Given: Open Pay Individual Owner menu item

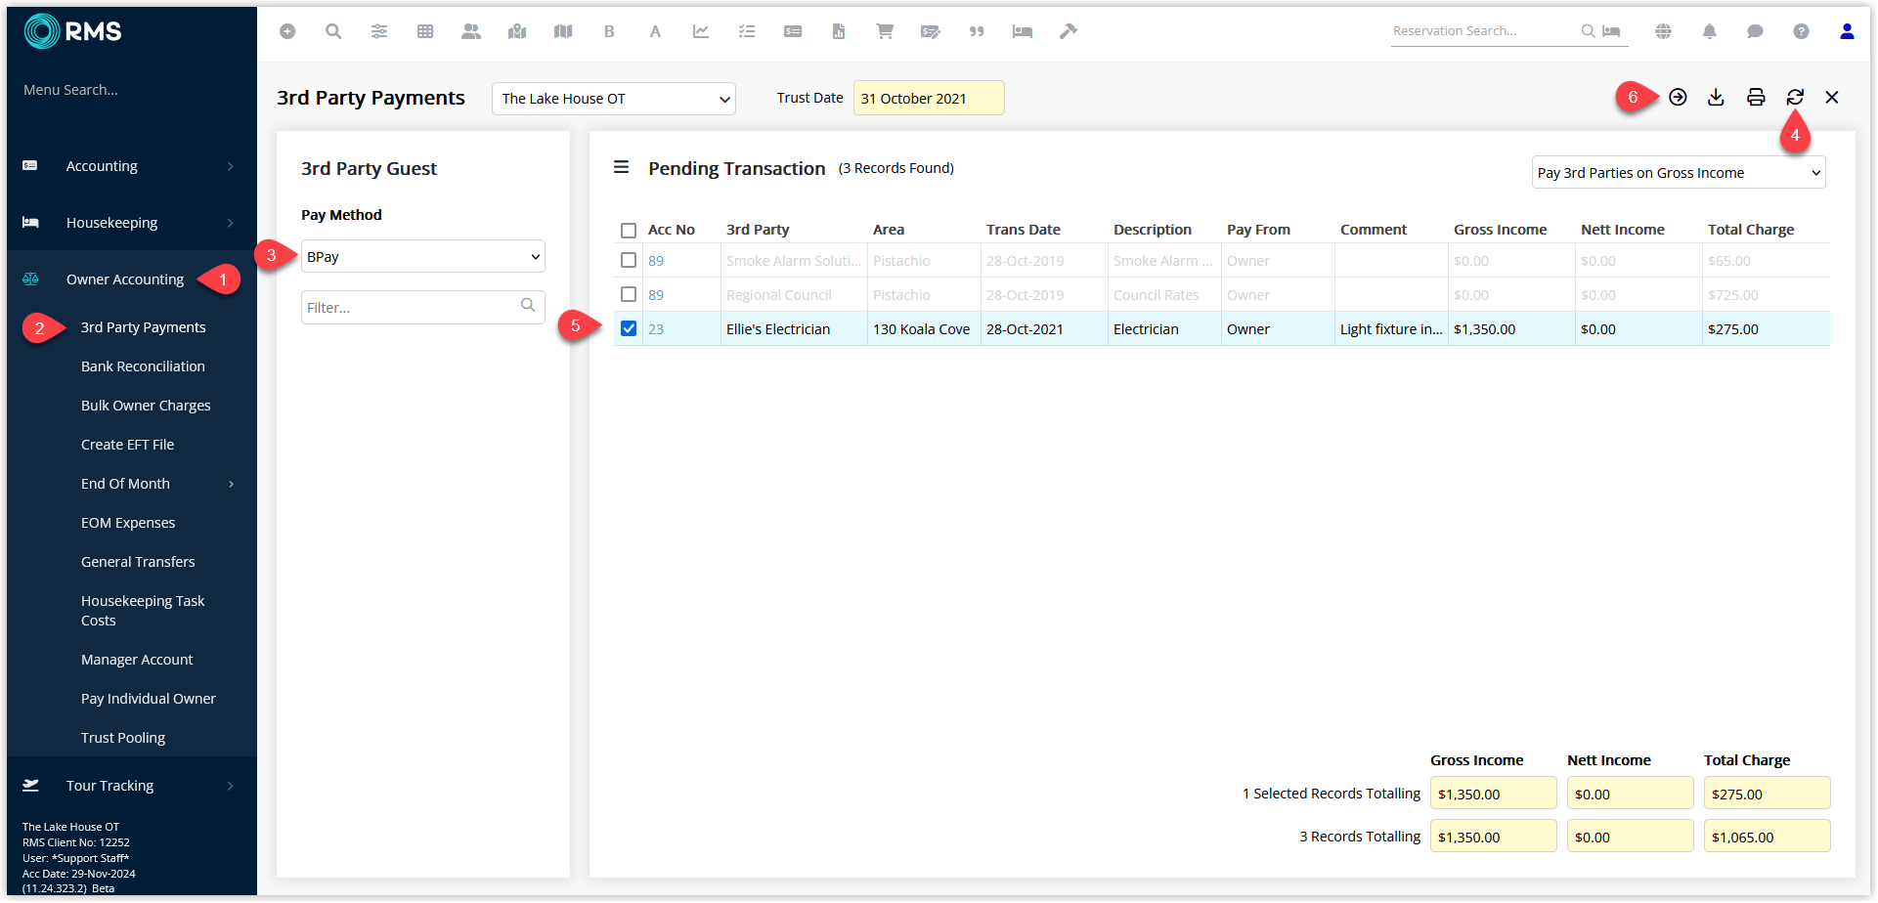Looking at the screenshot, I should point(149,699).
